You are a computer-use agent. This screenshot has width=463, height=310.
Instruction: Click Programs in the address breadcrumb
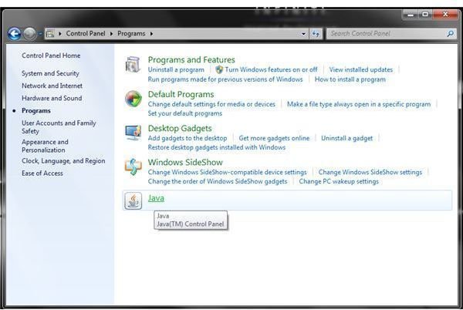point(131,34)
